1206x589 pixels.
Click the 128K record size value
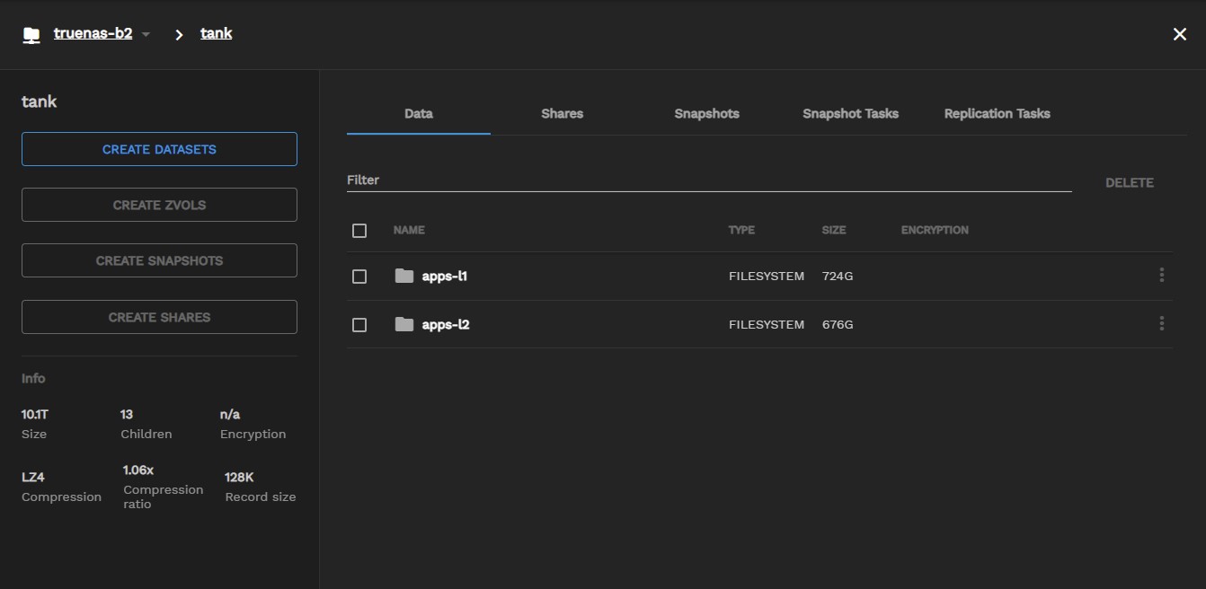[x=239, y=477]
